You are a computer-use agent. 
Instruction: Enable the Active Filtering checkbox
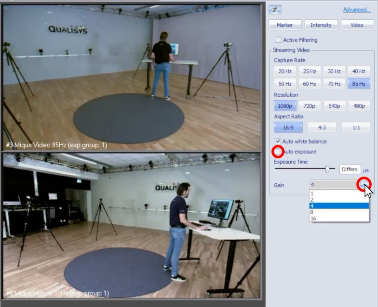279,40
